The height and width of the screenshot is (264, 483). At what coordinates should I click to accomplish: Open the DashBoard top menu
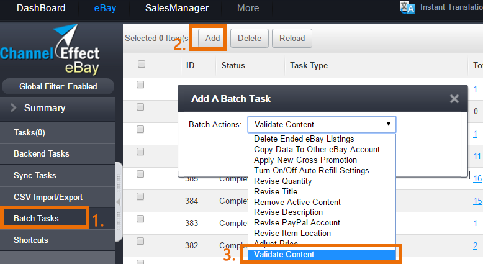pyautogui.click(x=41, y=8)
